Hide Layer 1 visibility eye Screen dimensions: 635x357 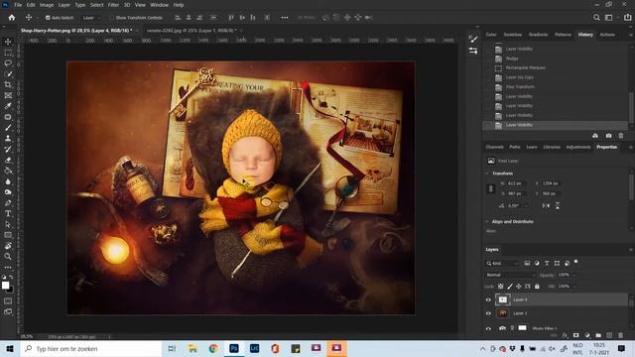pyautogui.click(x=488, y=313)
